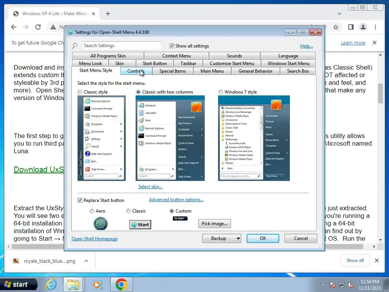The width and height of the screenshot is (389, 292).
Task: Click the muted volume tray icon
Action: (351, 285)
